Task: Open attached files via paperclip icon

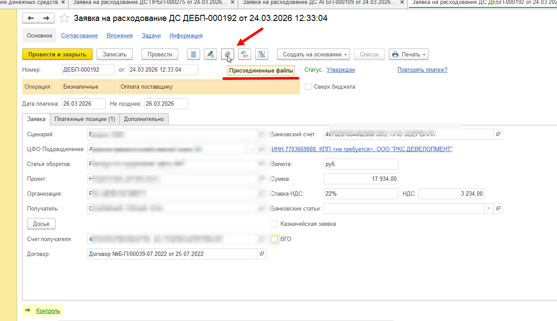Action: (228, 55)
